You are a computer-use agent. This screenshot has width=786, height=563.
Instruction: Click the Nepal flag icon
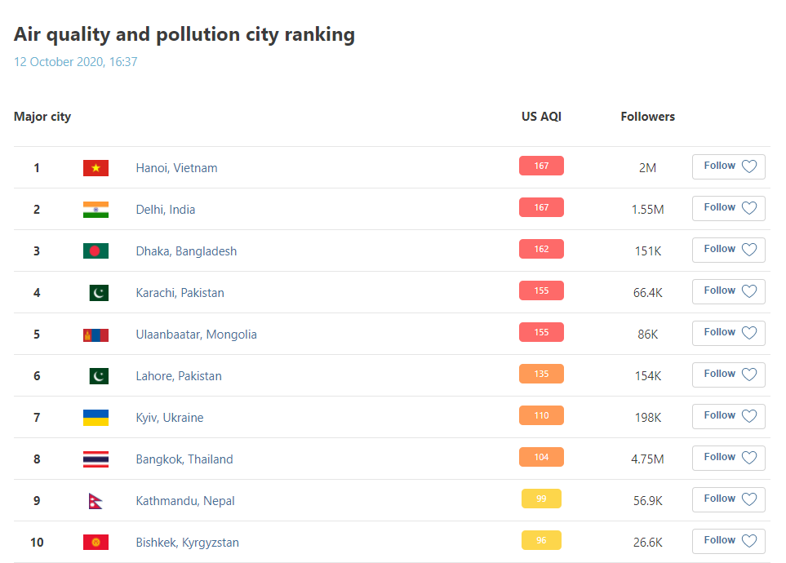tap(95, 501)
